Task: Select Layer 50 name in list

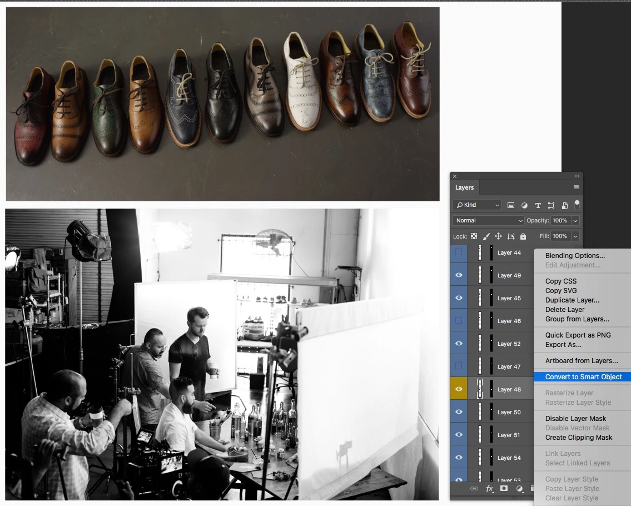Action: point(509,412)
